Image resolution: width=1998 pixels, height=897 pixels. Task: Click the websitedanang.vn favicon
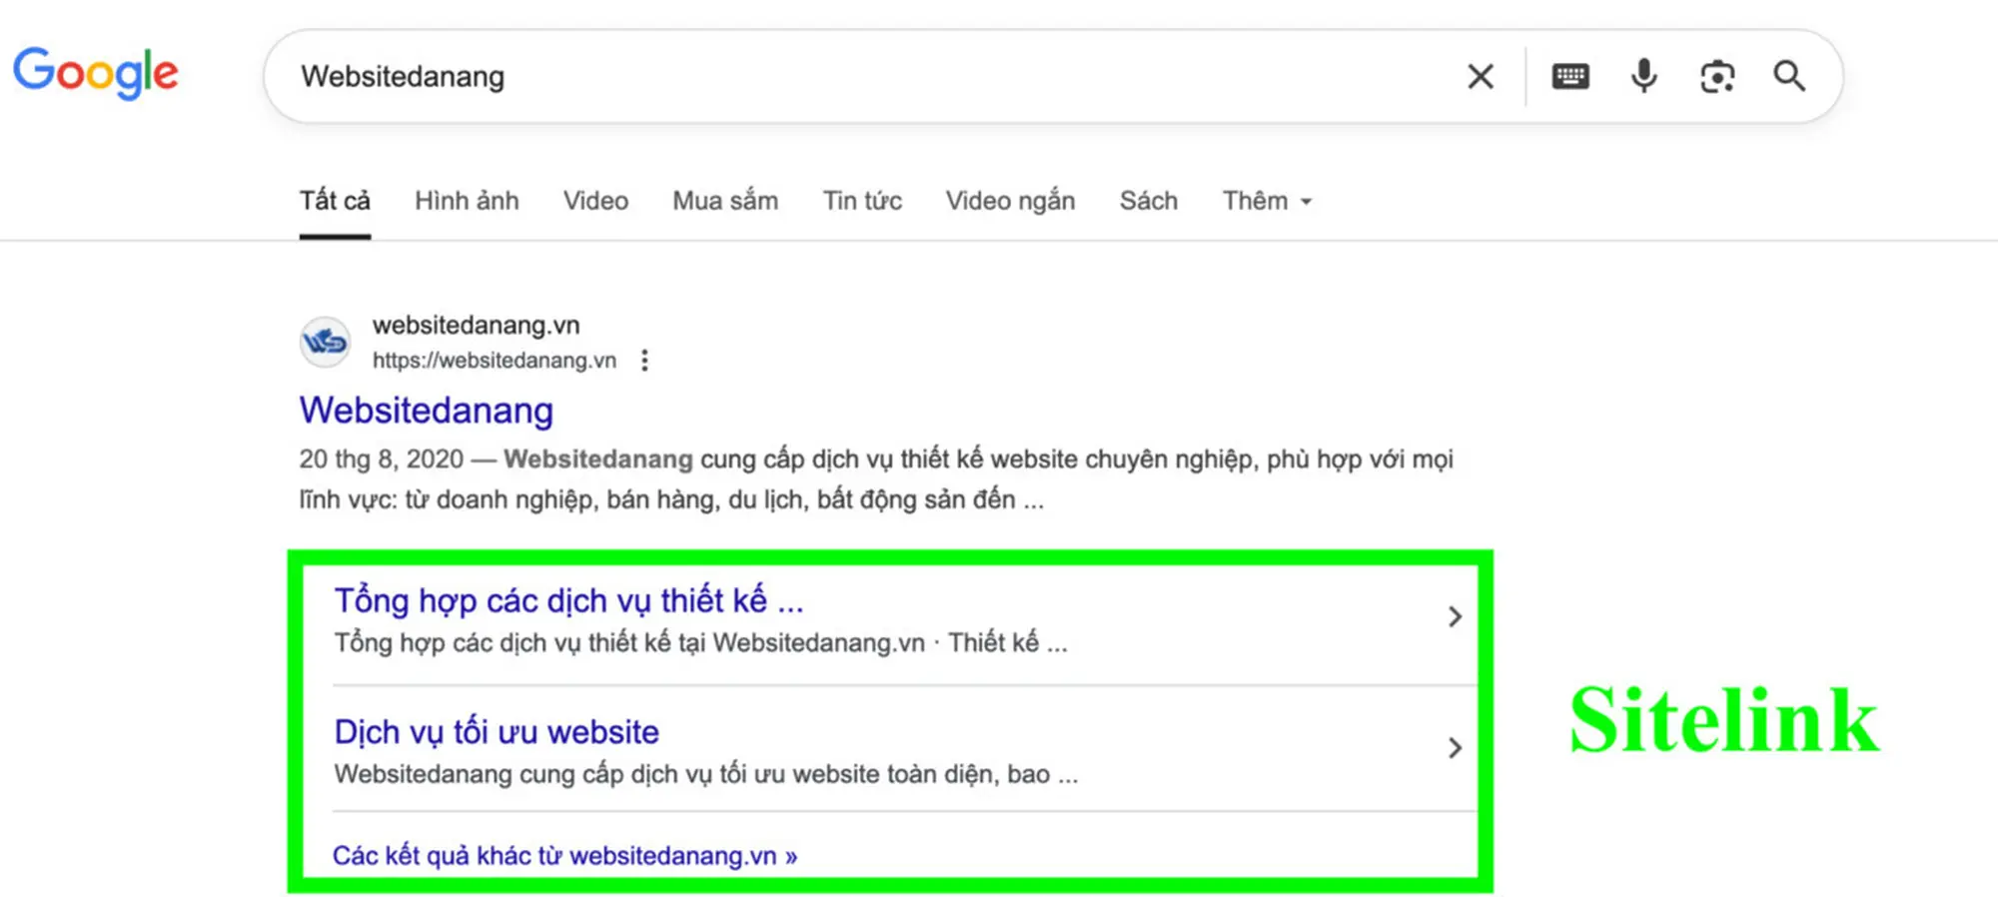(326, 343)
